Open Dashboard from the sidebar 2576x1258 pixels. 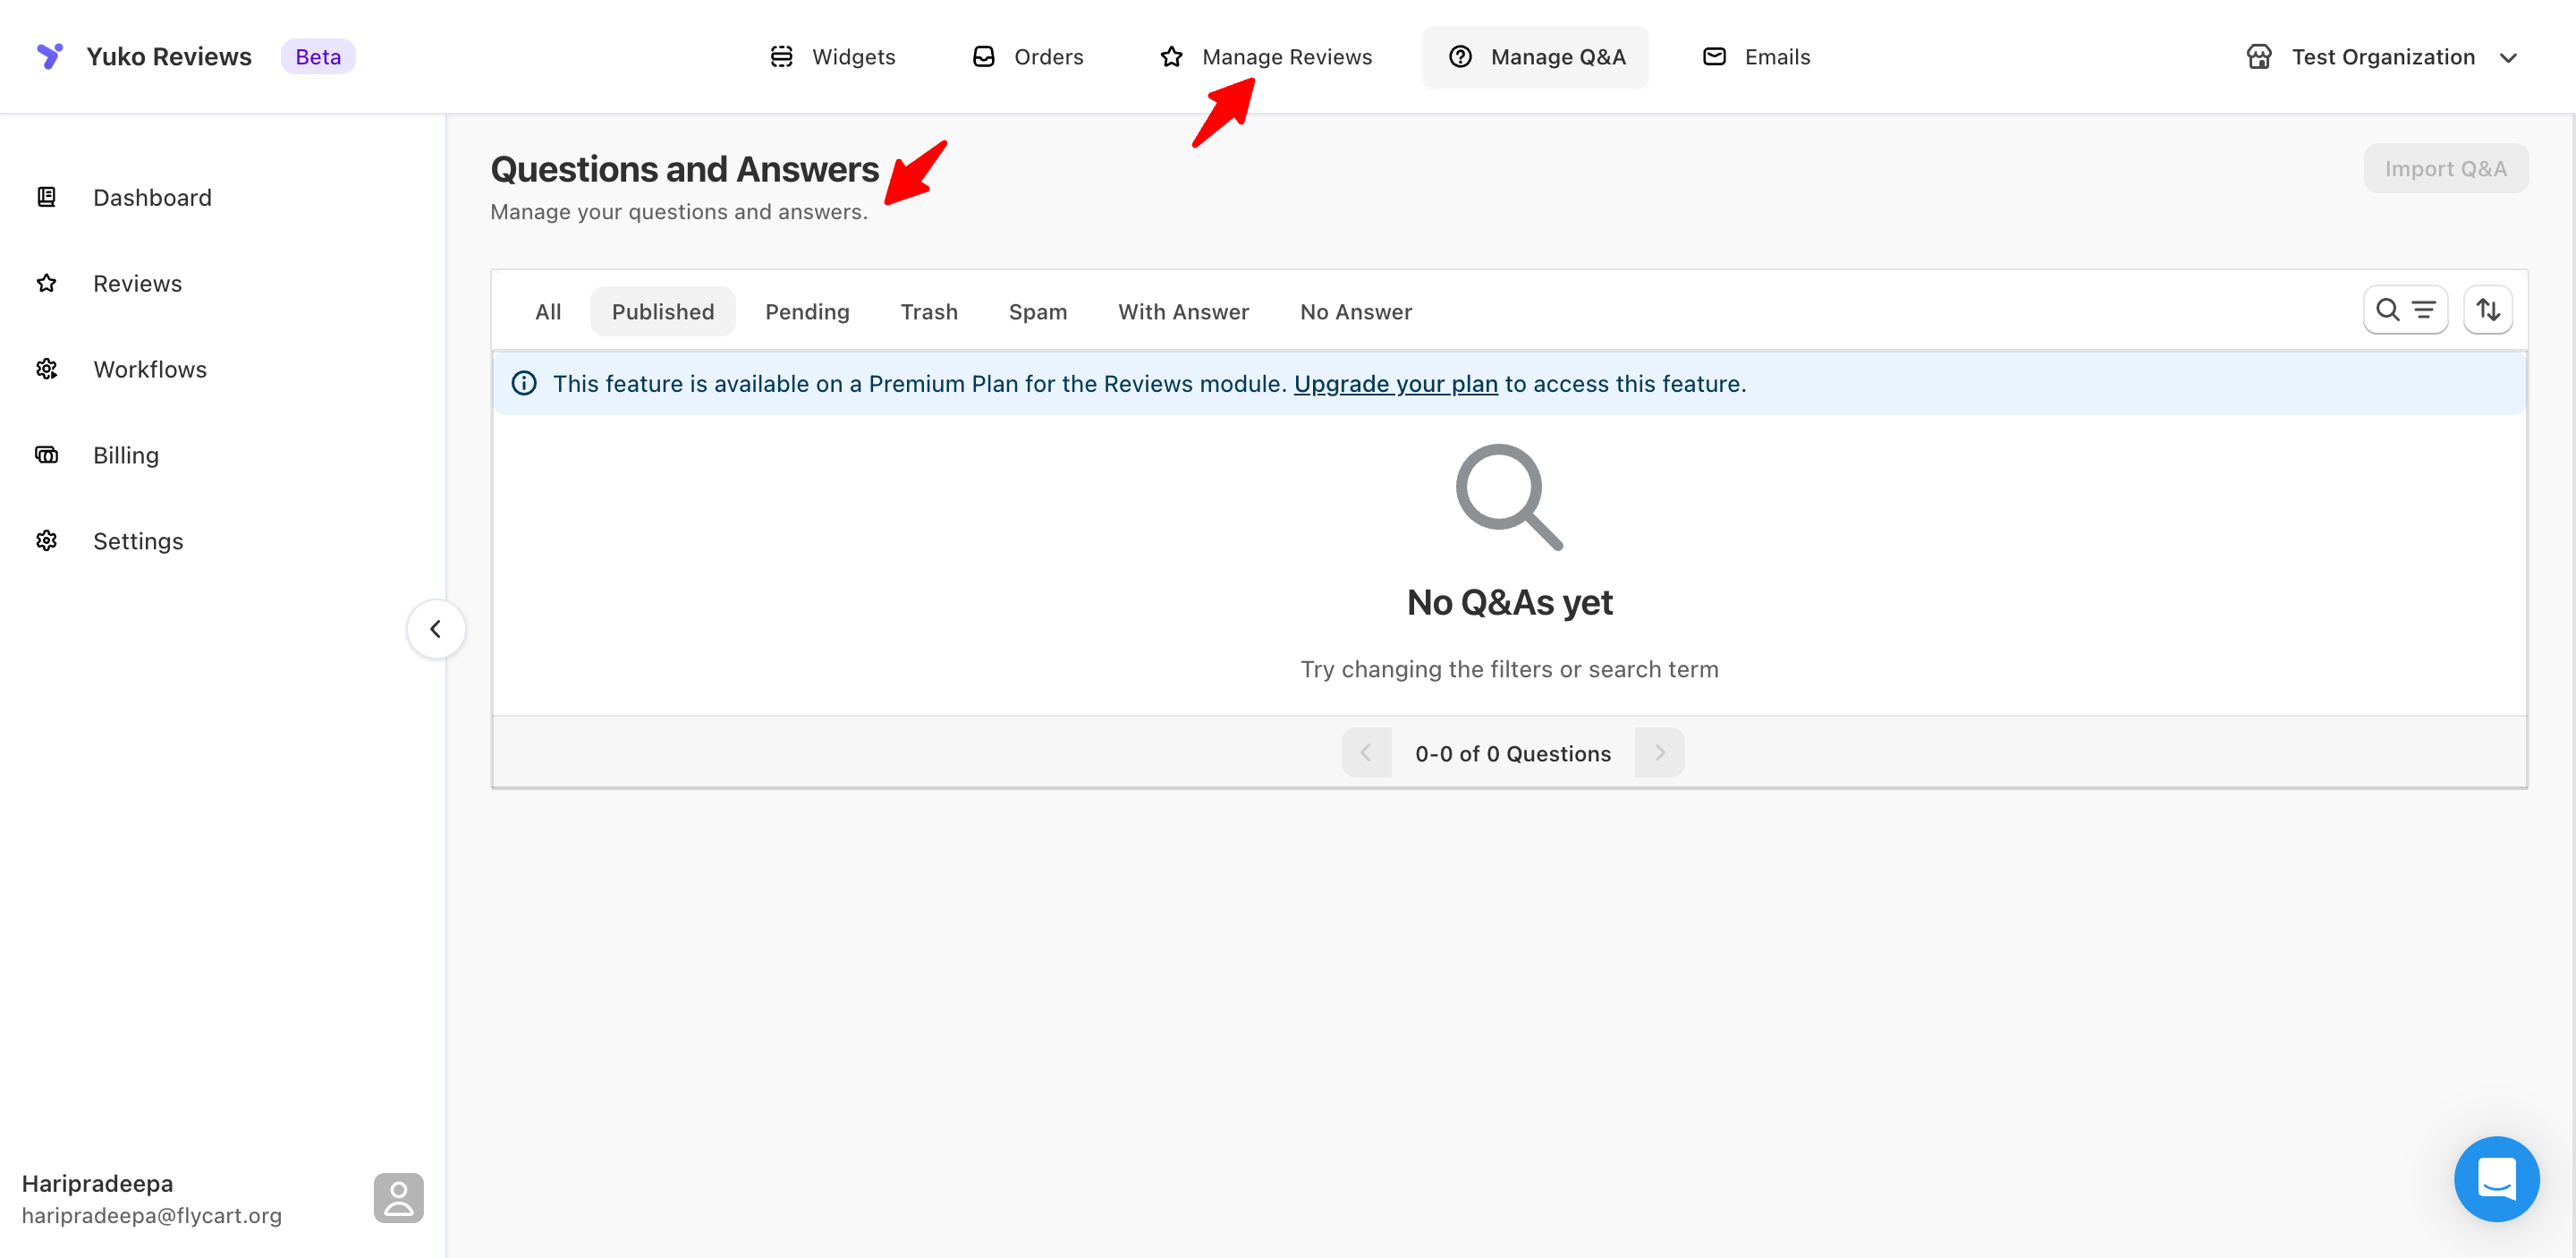click(152, 197)
